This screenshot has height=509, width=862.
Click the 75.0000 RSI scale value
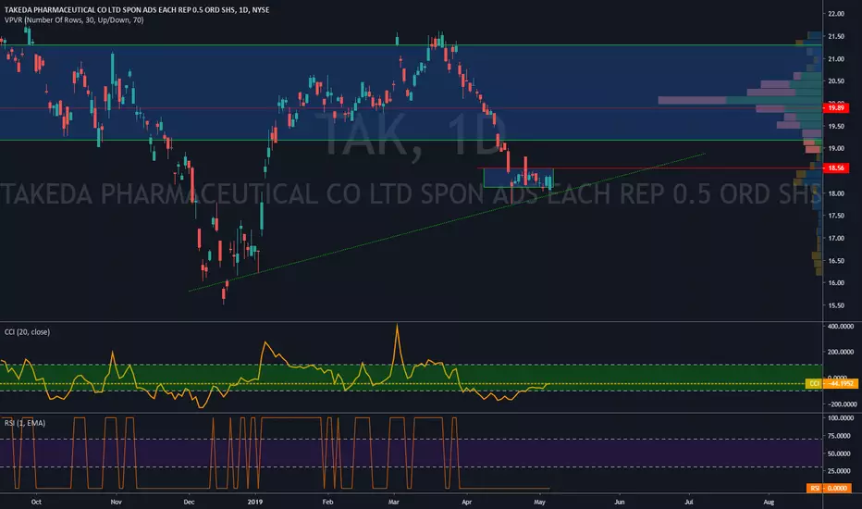840,436
